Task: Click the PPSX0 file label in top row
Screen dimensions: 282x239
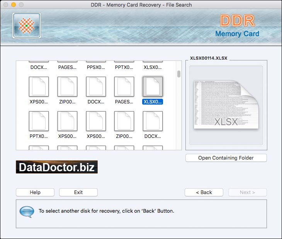Action: coord(96,67)
